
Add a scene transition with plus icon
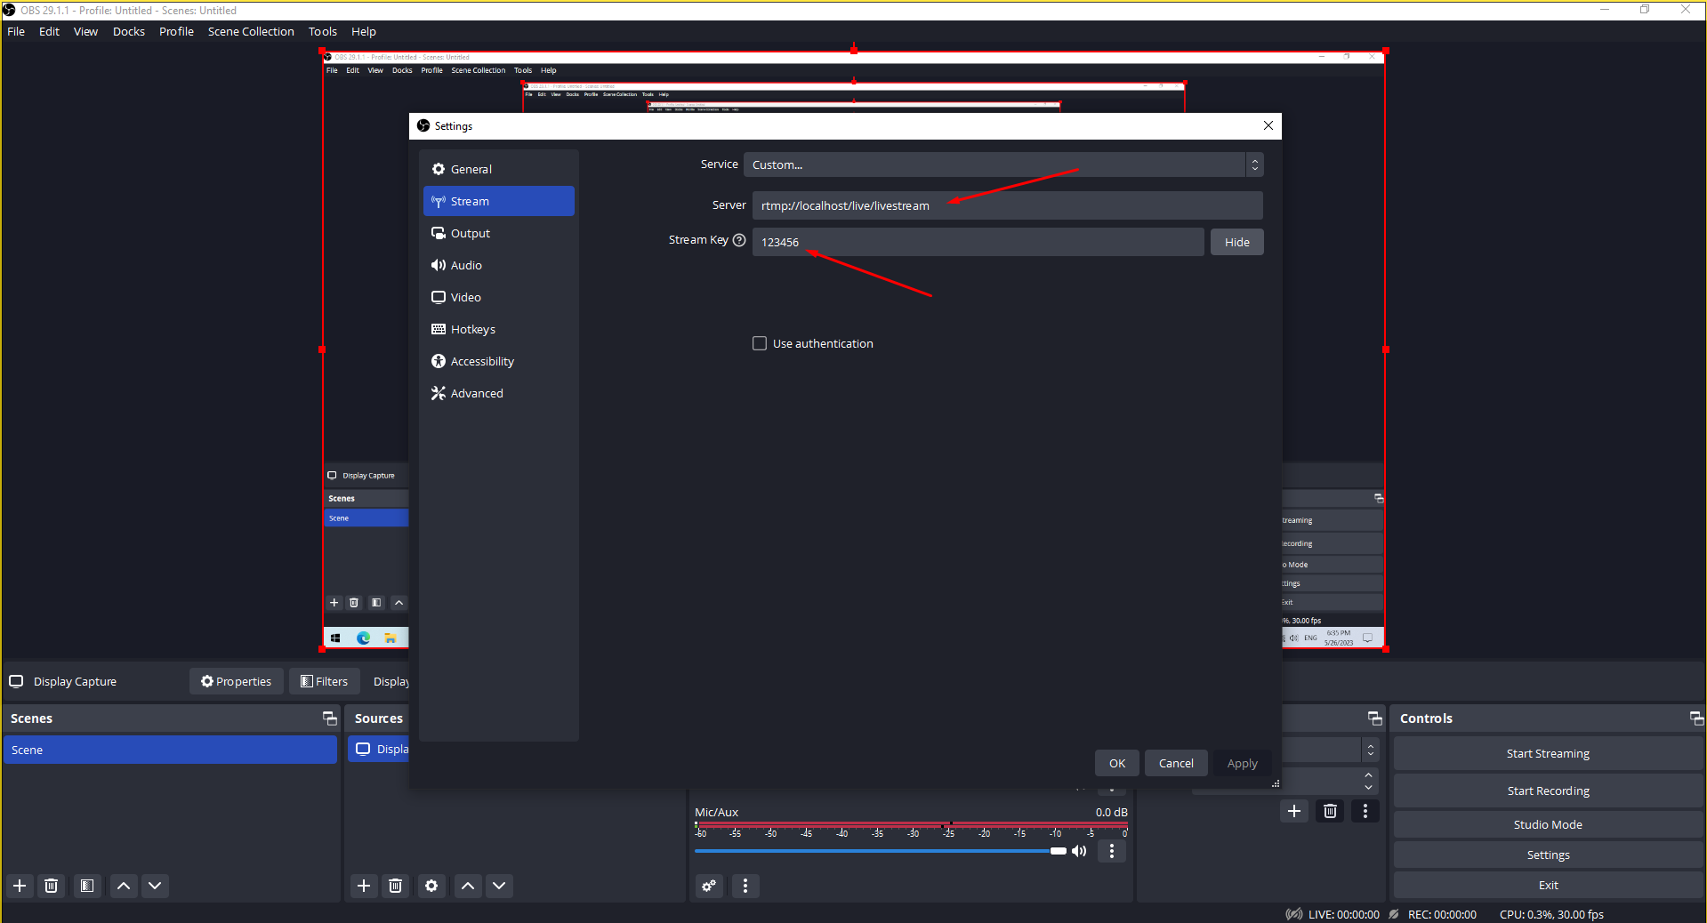click(x=1294, y=811)
